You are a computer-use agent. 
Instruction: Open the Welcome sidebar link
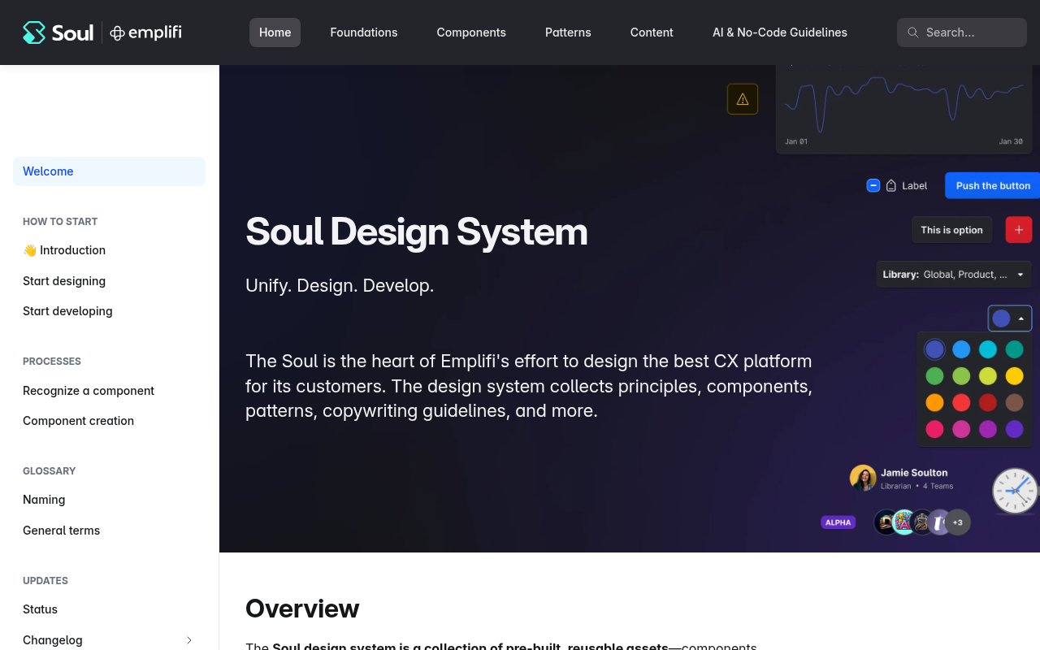[109, 171]
